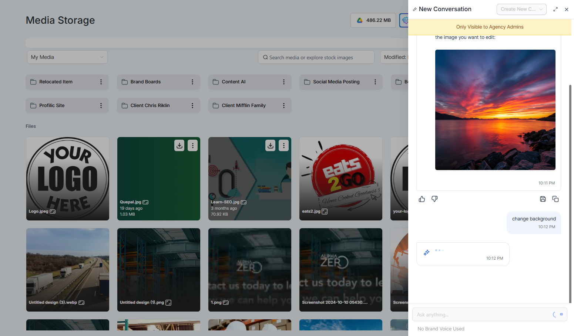Open the Relocated Item folder
Viewport: 574px width, 336px height.
(x=67, y=82)
